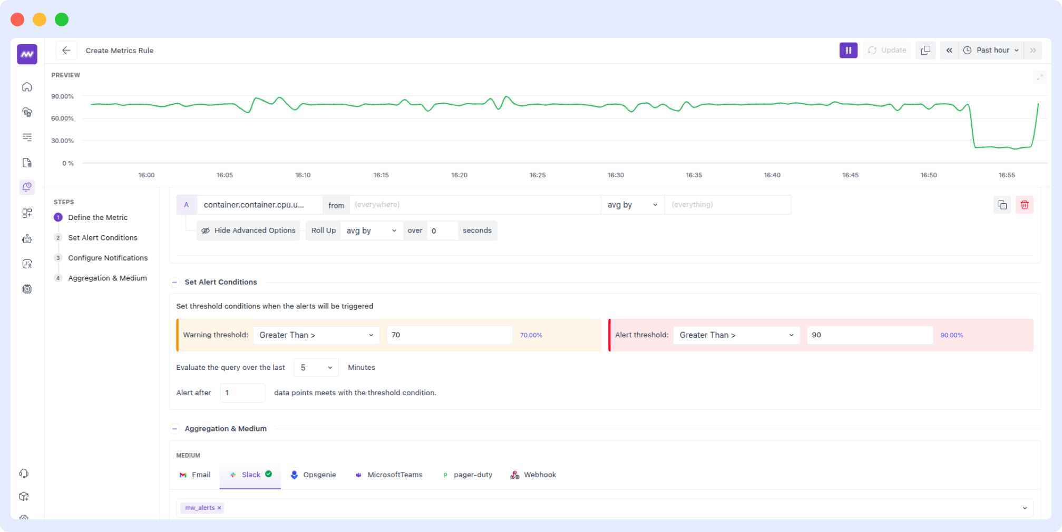This screenshot has width=1062, height=532.
Task: Click the Warning threshold value field 70
Action: click(450, 335)
